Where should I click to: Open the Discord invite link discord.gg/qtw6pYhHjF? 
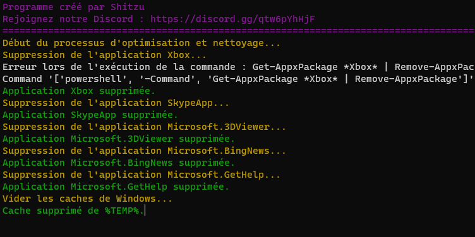click(232, 20)
